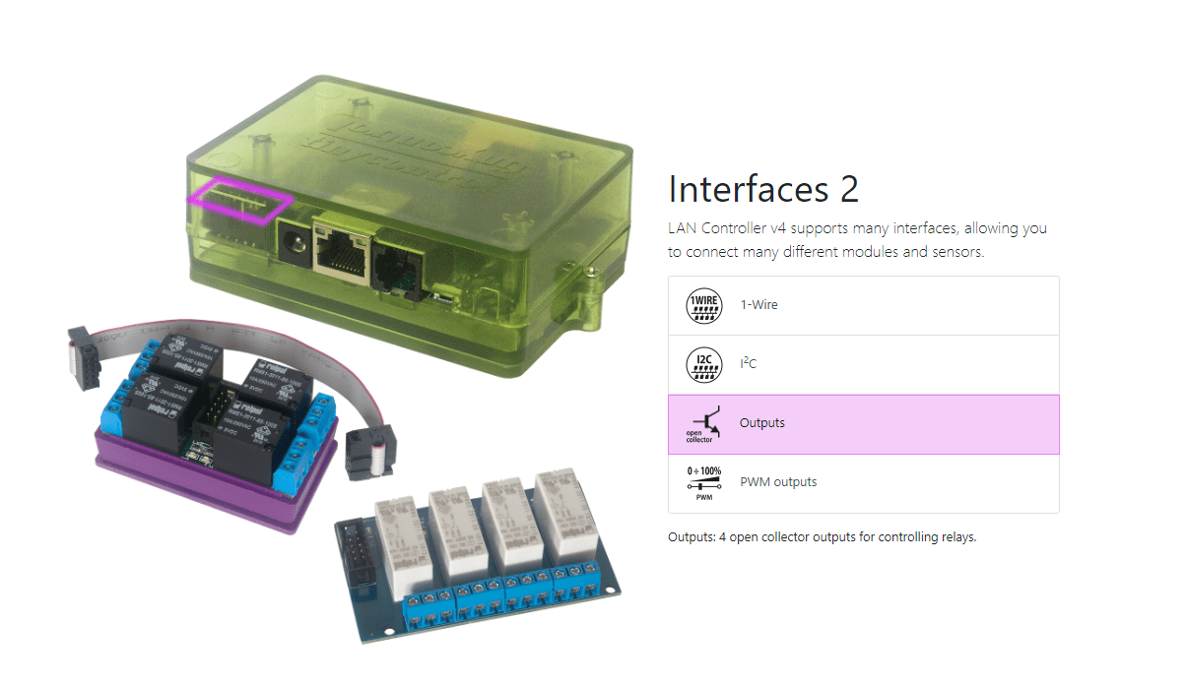The height and width of the screenshot is (686, 1187).
Task: Click the I2C circular icon
Action: pyautogui.click(x=704, y=365)
